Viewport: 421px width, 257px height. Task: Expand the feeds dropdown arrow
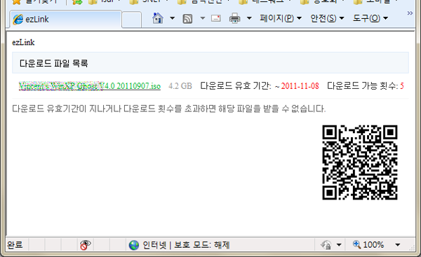pyautogui.click(x=203, y=18)
